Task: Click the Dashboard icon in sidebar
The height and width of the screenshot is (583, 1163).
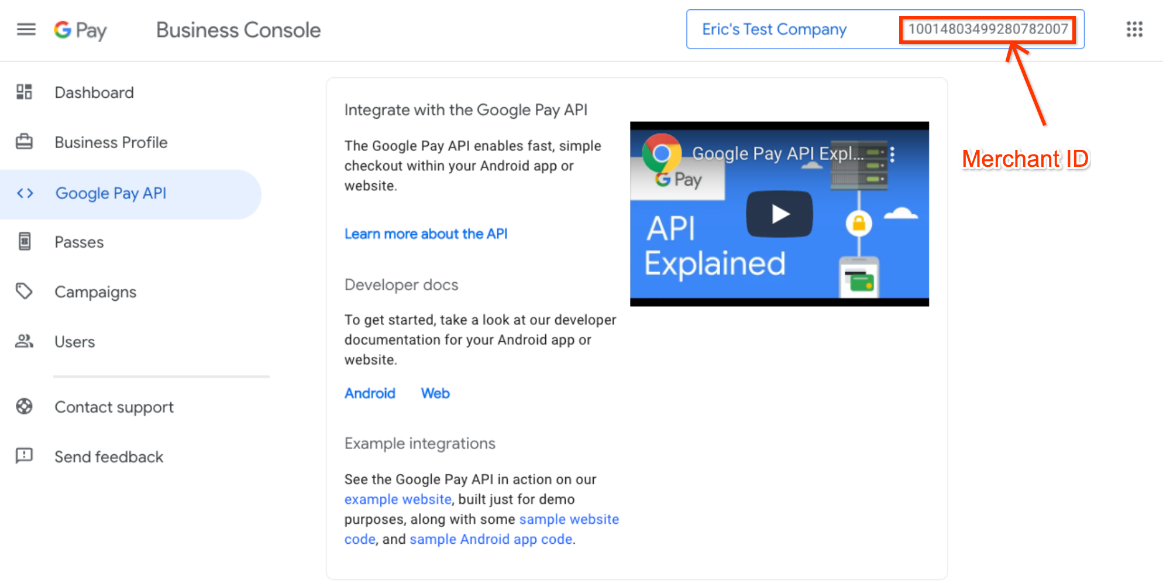Action: pos(24,92)
